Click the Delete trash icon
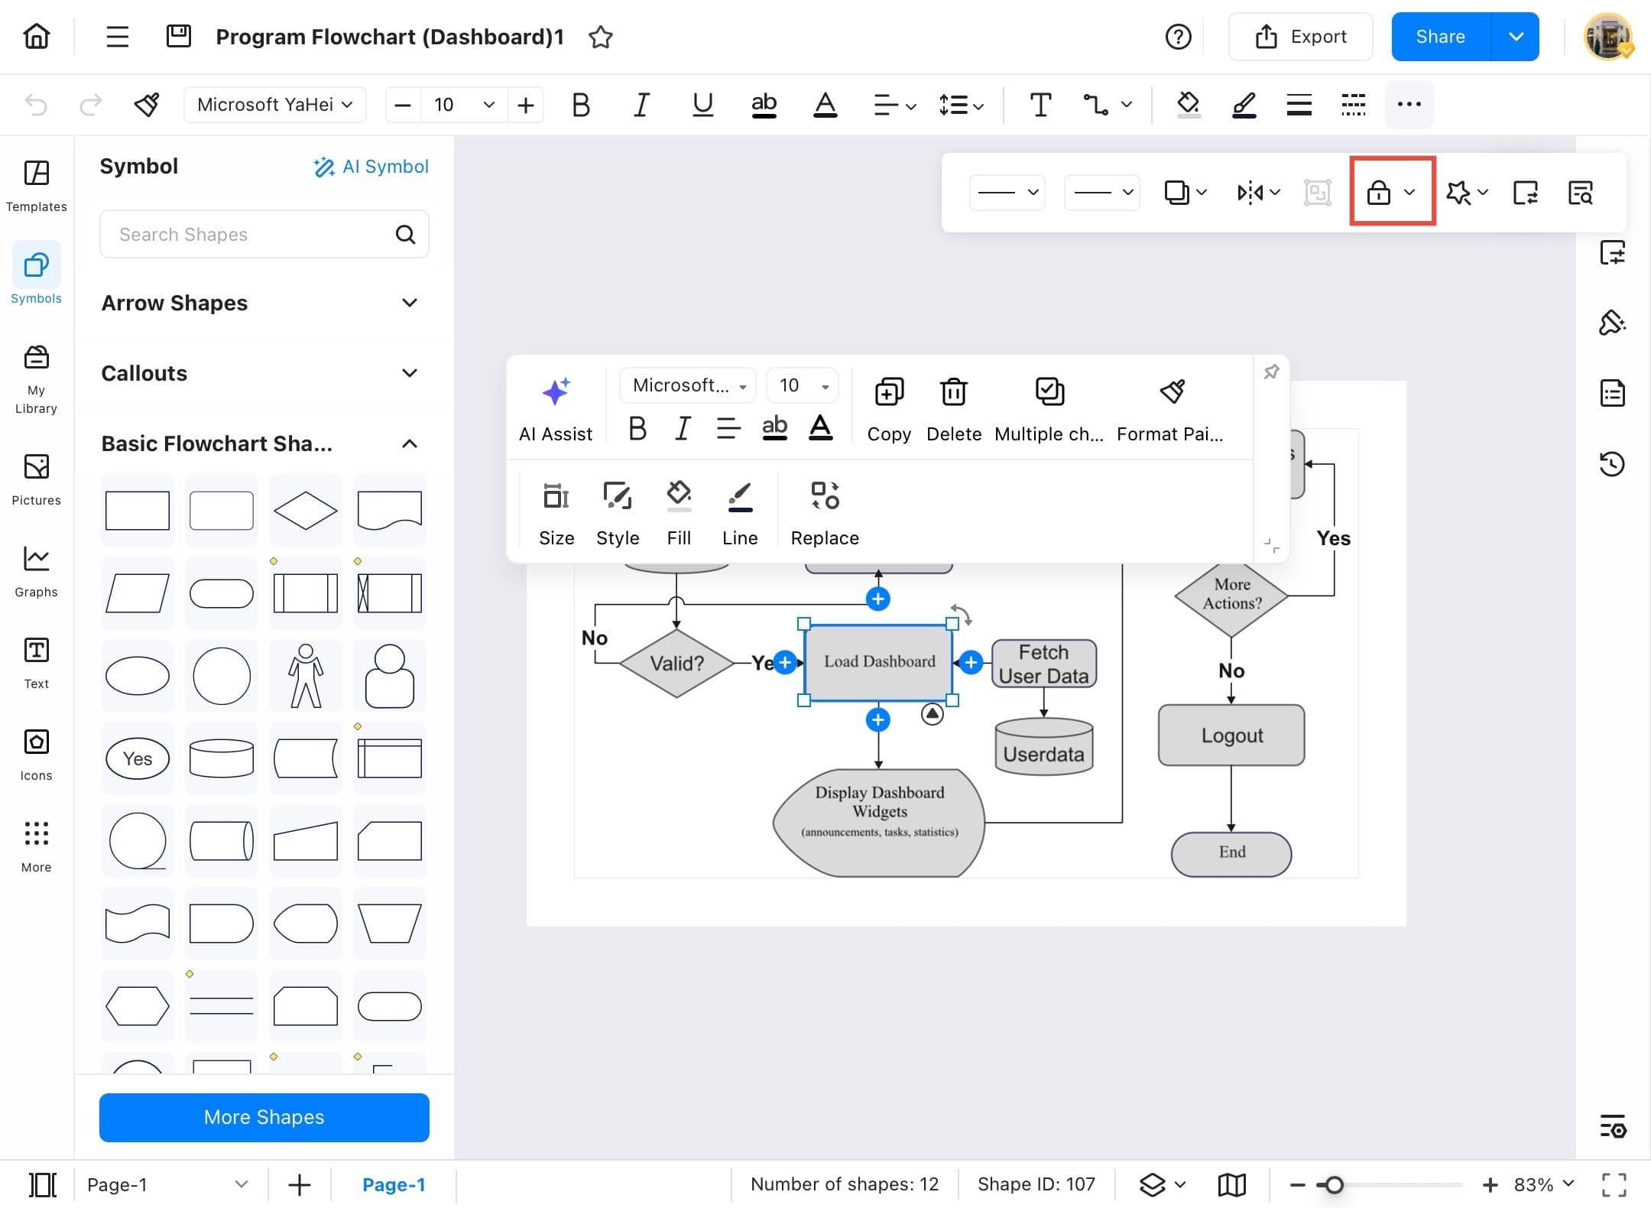This screenshot has width=1651, height=1208. point(953,391)
